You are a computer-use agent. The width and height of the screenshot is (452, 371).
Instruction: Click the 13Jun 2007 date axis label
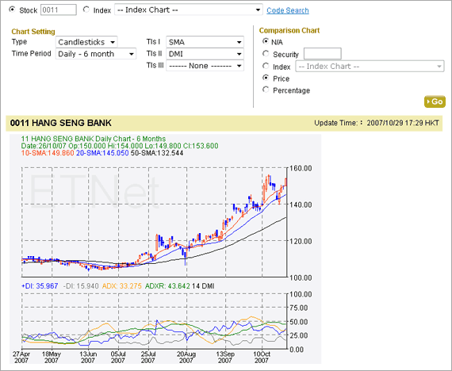(88, 358)
